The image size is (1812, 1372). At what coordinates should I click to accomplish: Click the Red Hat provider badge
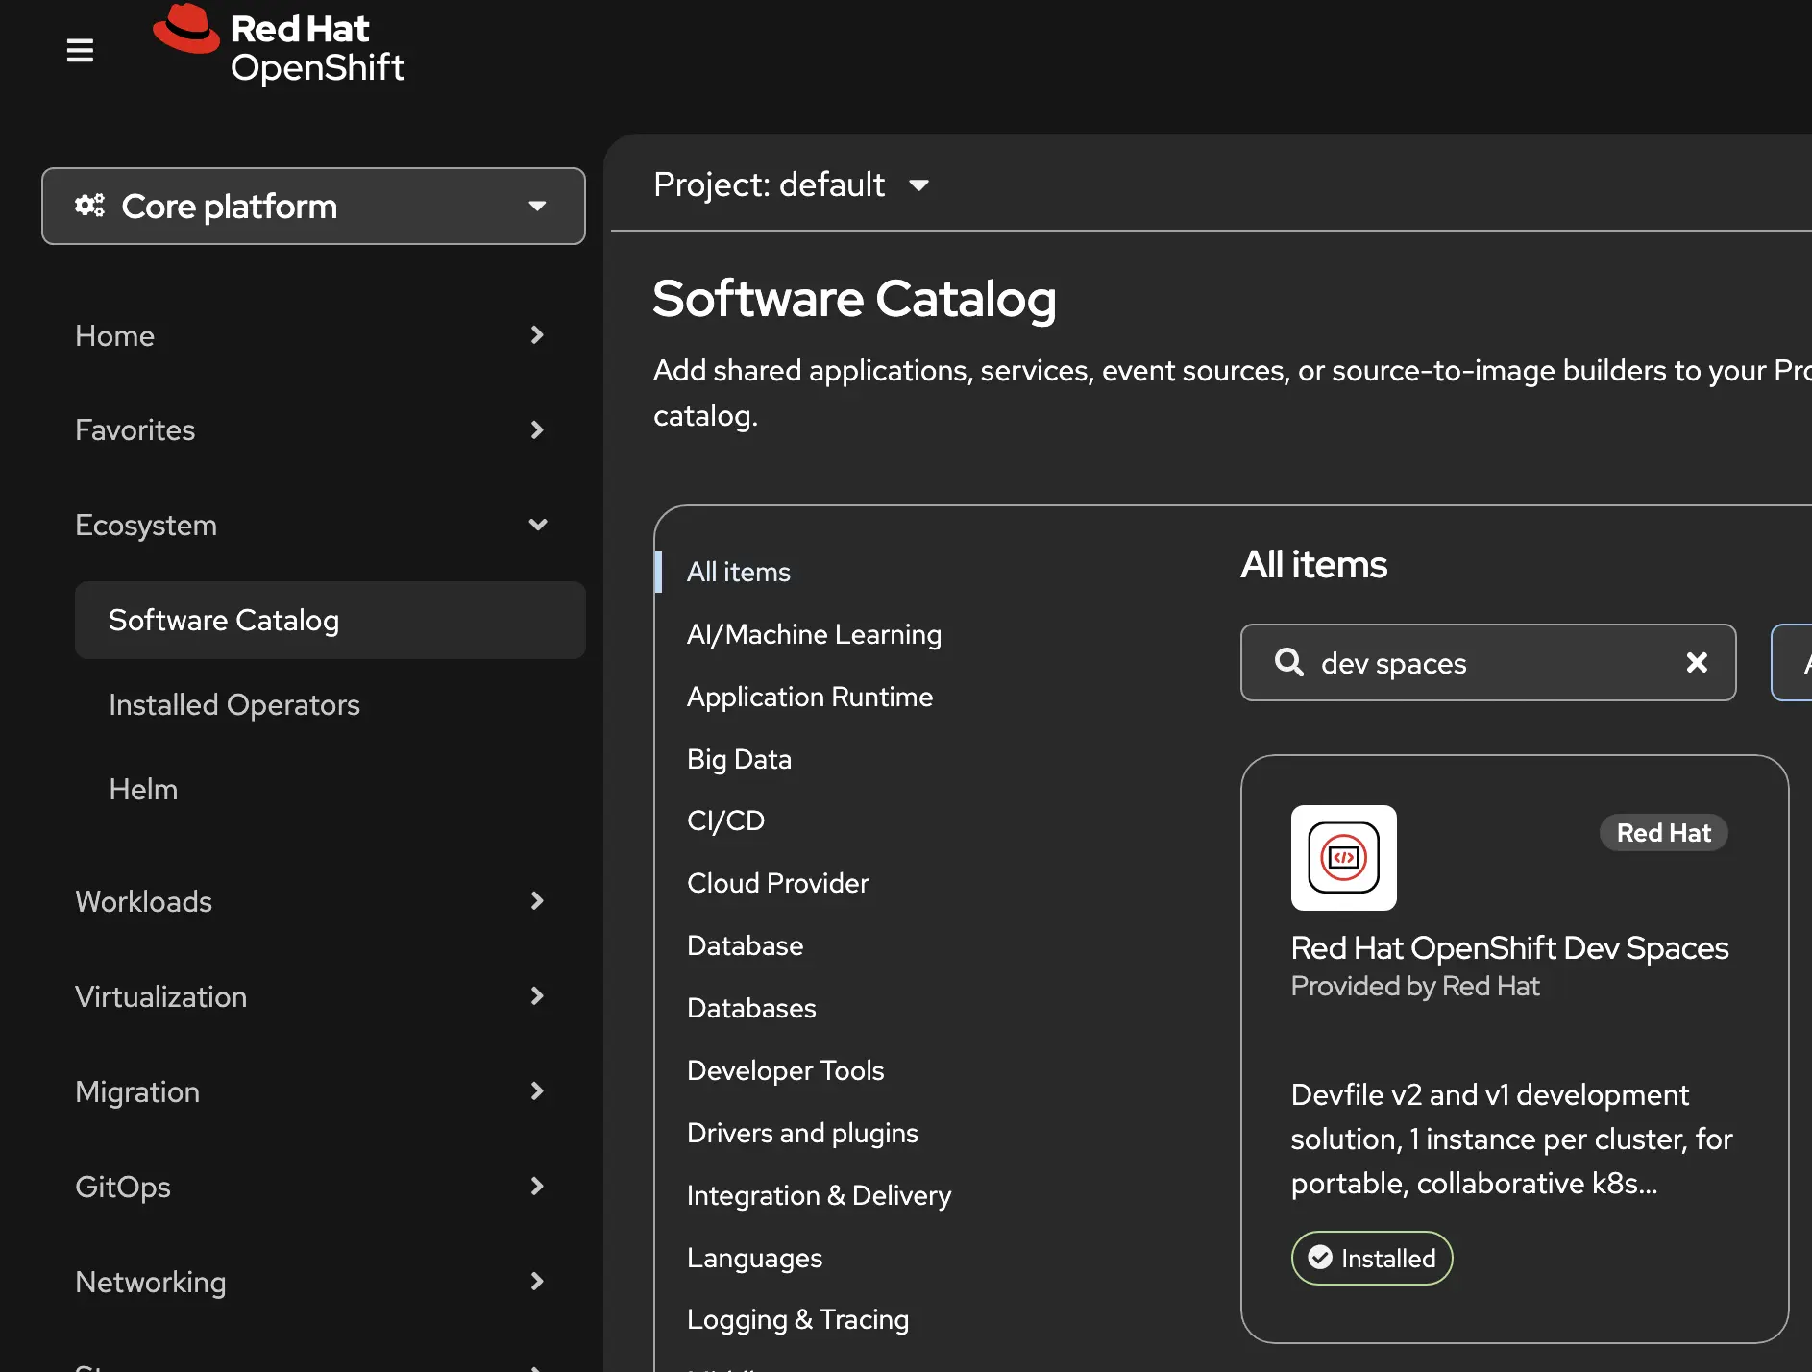[x=1663, y=832]
